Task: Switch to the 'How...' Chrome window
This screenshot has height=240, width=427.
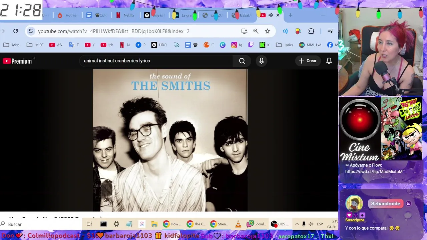Action: pos(172,224)
